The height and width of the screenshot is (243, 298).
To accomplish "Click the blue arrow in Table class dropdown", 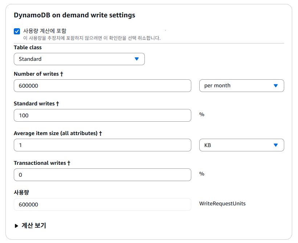I will (x=137, y=59).
